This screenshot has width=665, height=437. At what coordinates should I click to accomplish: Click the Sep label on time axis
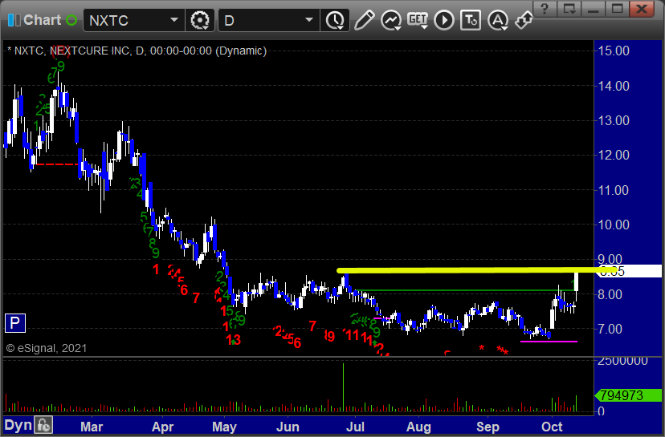pos(488,427)
